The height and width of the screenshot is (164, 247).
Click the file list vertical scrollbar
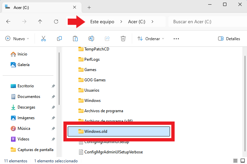[245, 103]
